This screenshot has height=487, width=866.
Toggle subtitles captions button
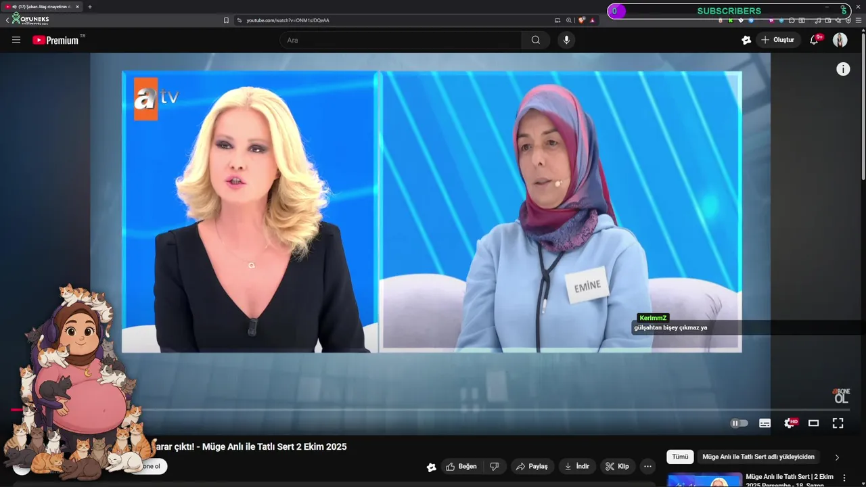(x=765, y=423)
